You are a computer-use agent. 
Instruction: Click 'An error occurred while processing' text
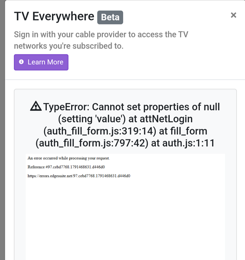(69, 158)
